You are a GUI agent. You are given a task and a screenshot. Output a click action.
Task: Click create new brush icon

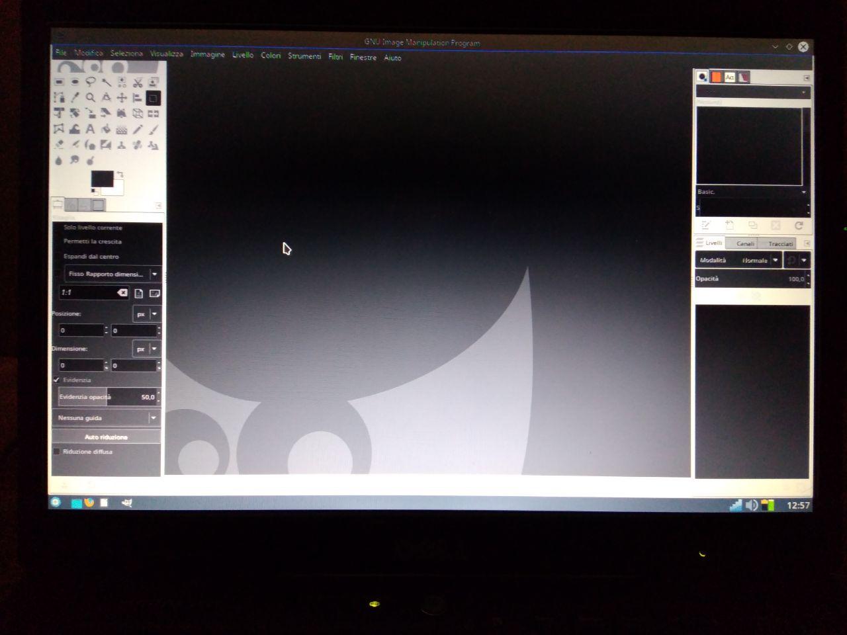(x=729, y=226)
